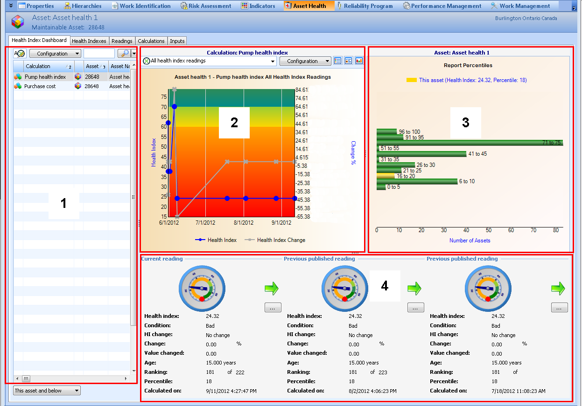
Task: Open the left panel Configuration dropdown
Action: pyautogui.click(x=55, y=54)
